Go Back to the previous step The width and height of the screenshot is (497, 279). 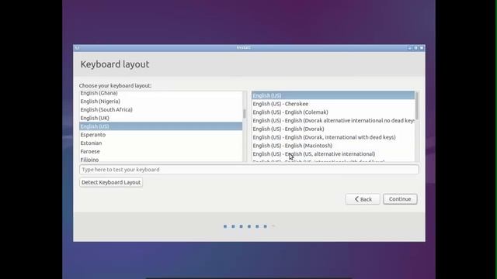(x=363, y=199)
